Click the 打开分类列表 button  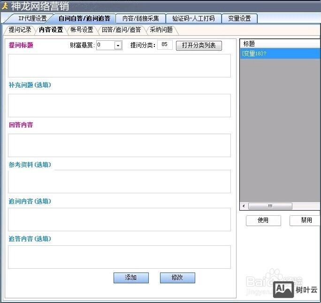click(199, 45)
